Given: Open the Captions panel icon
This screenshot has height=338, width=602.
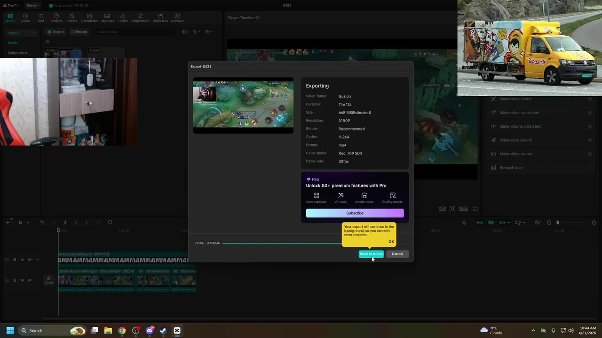Looking at the screenshot, I should click(107, 18).
